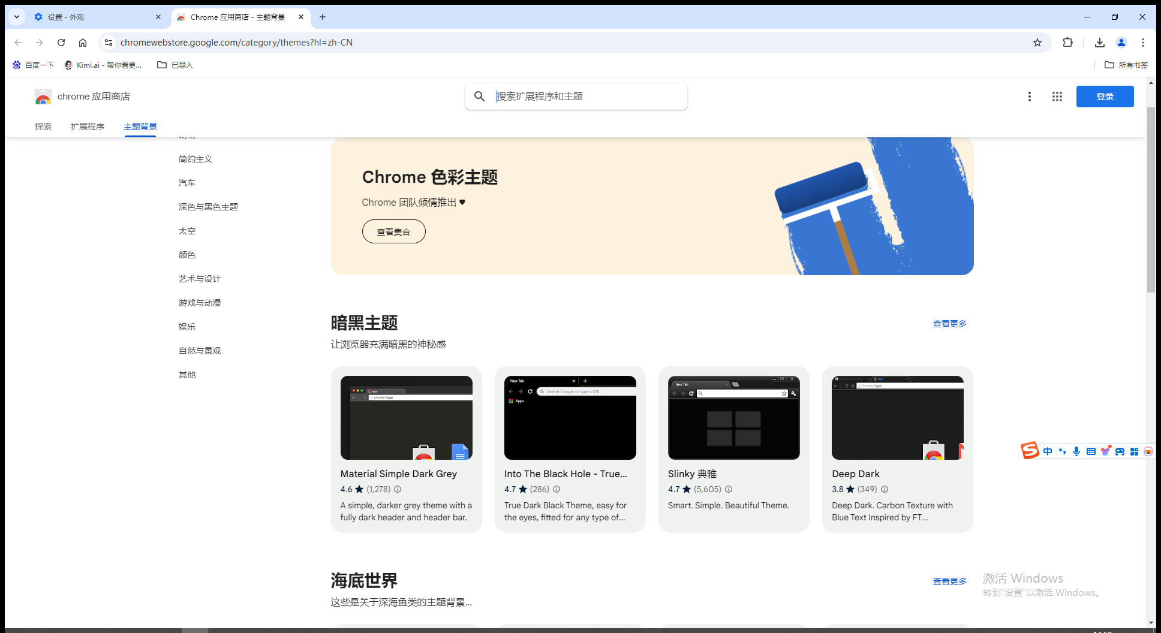Click the Material Simple Dark Grey title
This screenshot has width=1161, height=633.
pyautogui.click(x=399, y=474)
